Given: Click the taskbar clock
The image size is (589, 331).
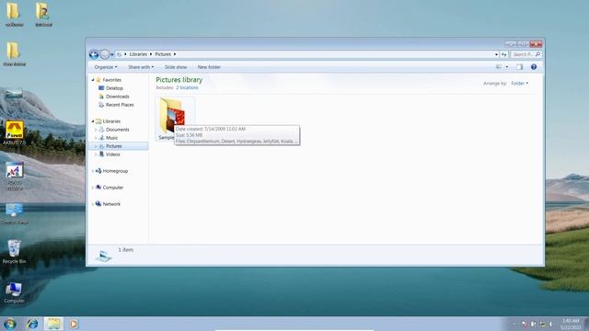Looking at the screenshot, I should (x=571, y=324).
